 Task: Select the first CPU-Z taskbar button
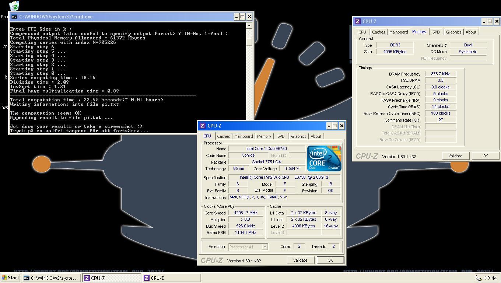click(x=112, y=278)
